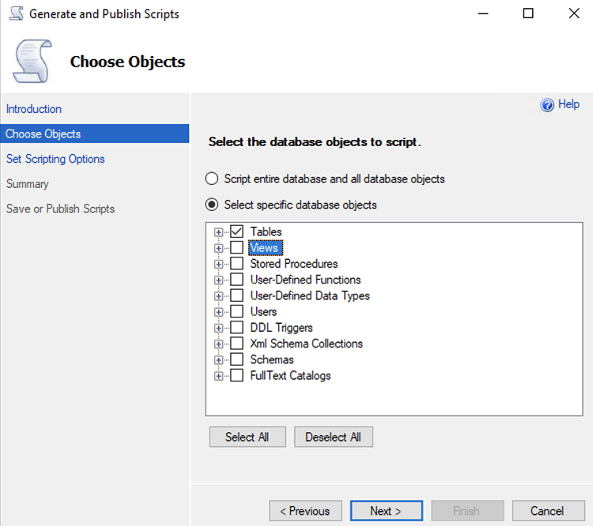
Task: Click the script scroll icon in the title bar
Action: click(x=15, y=13)
